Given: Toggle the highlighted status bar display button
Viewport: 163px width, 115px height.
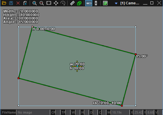Looking at the screenshot, I should [x=89, y=3].
